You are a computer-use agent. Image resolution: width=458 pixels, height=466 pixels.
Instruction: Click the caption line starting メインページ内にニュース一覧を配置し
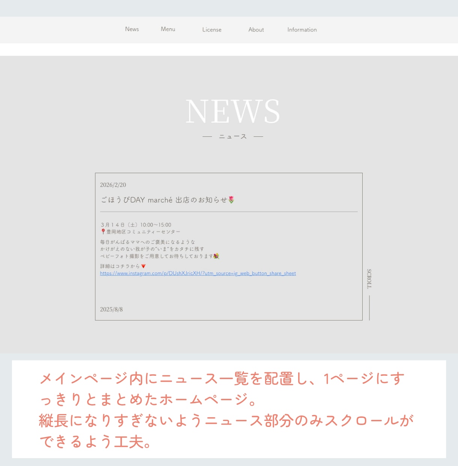(222, 379)
